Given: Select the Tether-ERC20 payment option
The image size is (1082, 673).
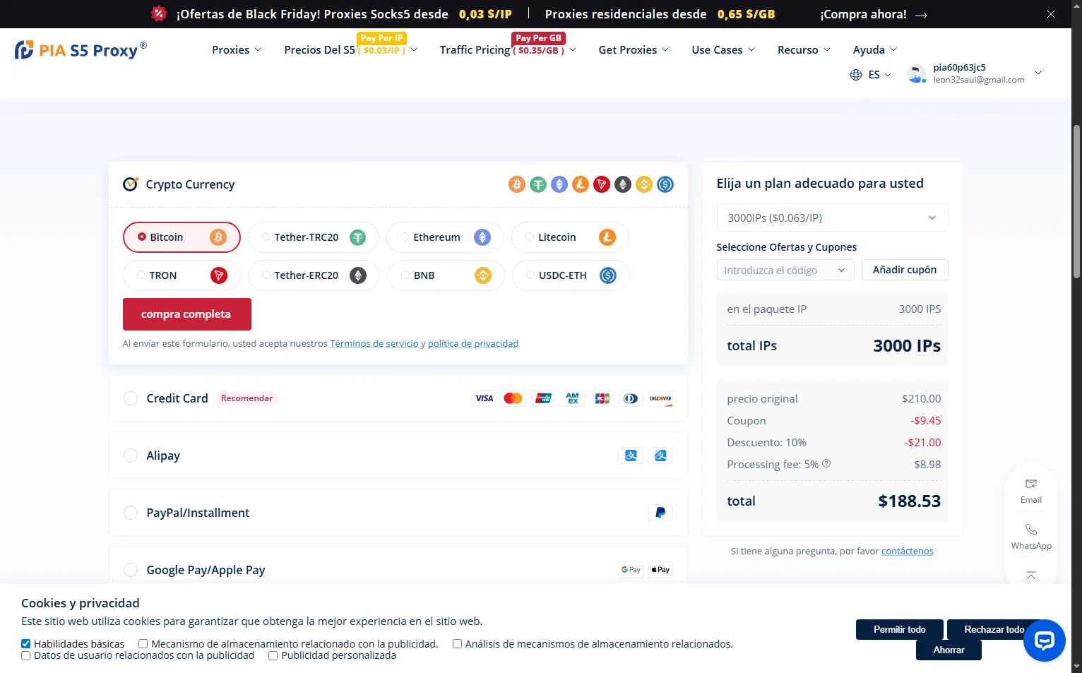Looking at the screenshot, I should pyautogui.click(x=314, y=275).
